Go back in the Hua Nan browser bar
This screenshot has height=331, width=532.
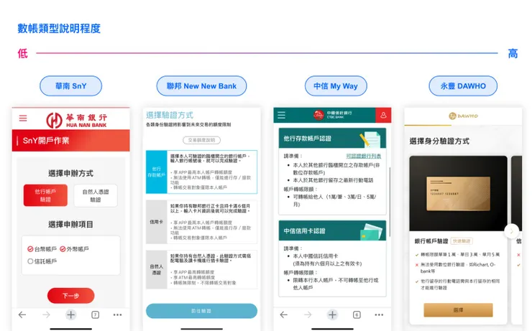22,314
